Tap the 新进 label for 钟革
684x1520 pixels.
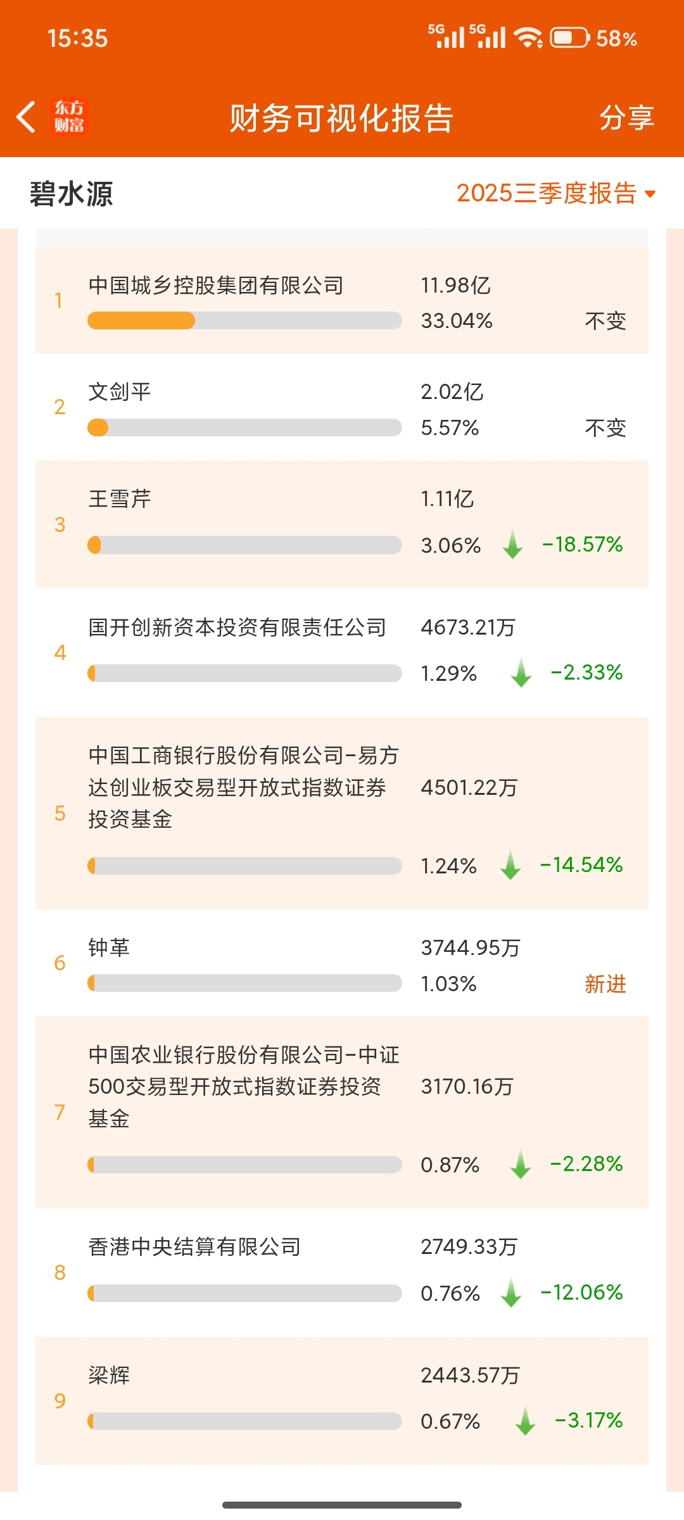click(x=605, y=984)
